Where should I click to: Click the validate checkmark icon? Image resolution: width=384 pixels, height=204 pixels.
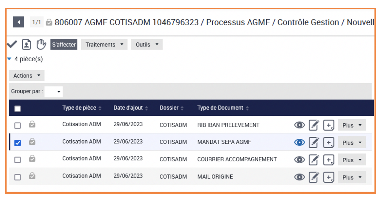12,44
